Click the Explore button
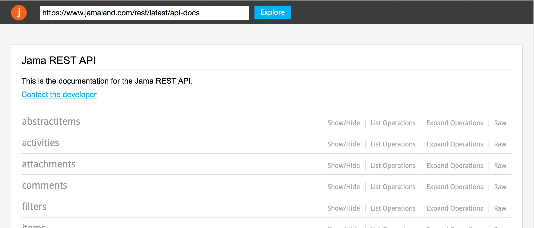Viewport: 534px width, 228px height. coord(273,12)
